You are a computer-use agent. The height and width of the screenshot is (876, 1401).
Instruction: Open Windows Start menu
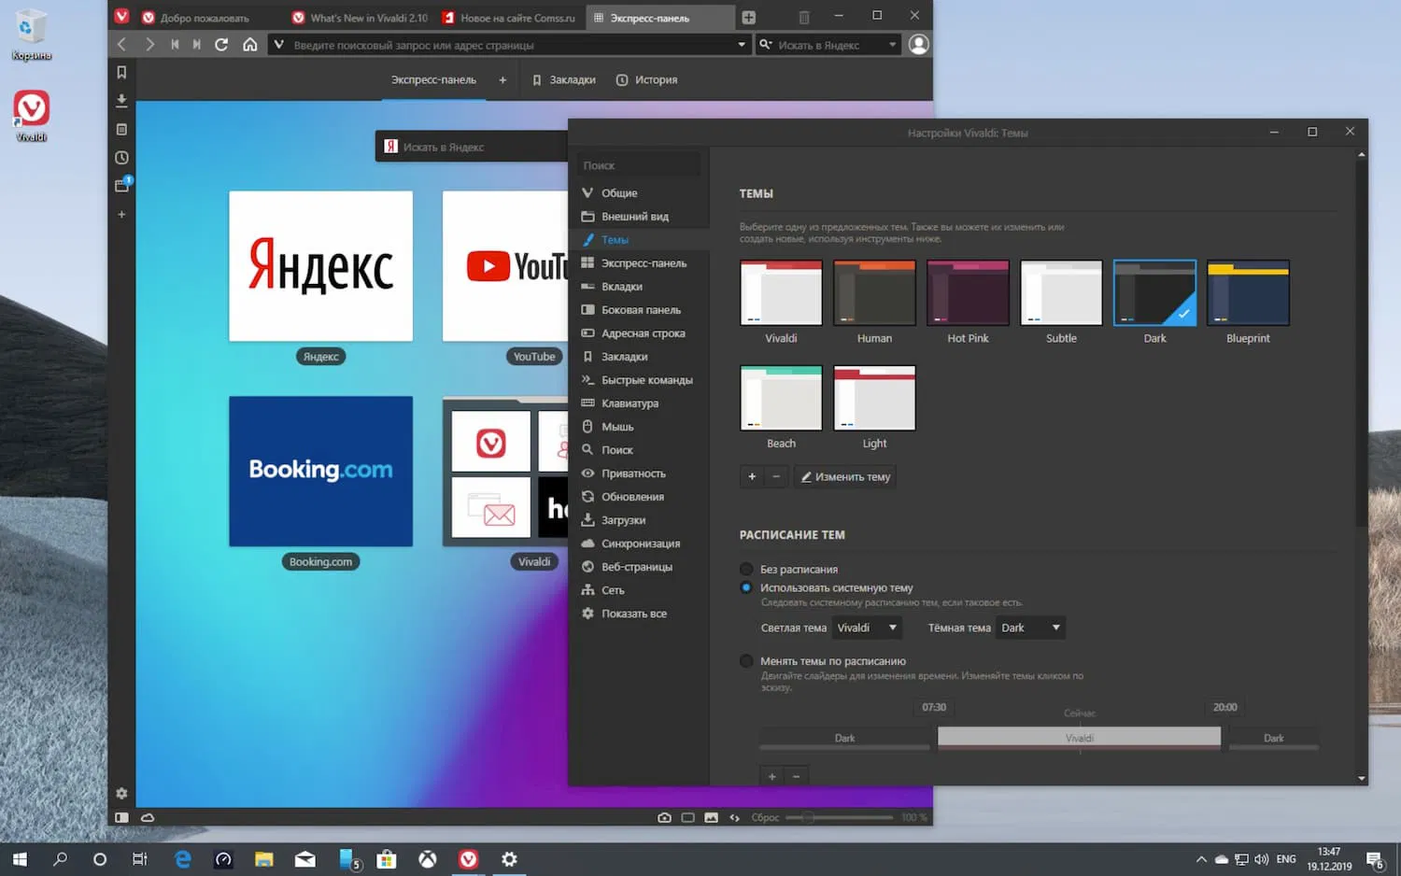[x=20, y=859]
